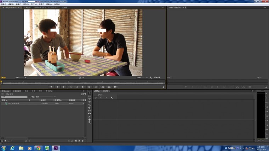The height and width of the screenshot is (151, 269).
Task: Click the Export Frame camera icon
Action: (x=115, y=87)
